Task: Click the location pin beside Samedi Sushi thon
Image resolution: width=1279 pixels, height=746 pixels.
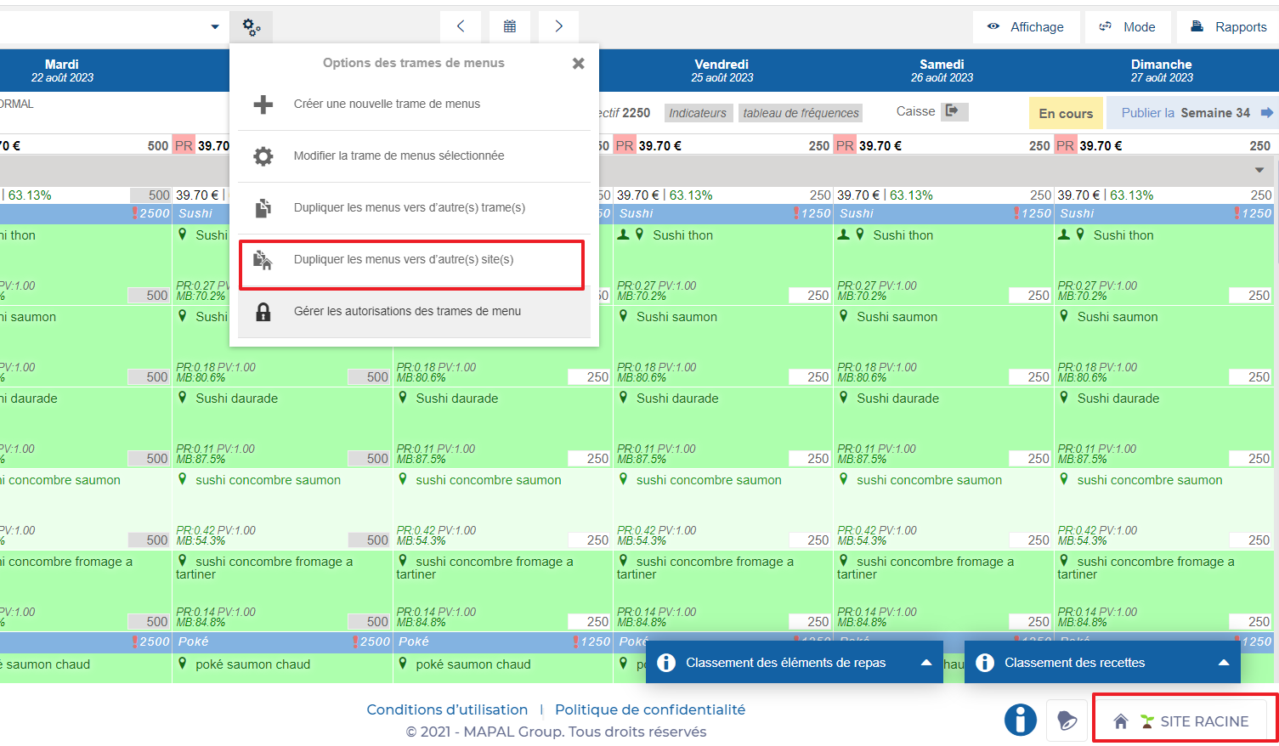Action: point(860,235)
